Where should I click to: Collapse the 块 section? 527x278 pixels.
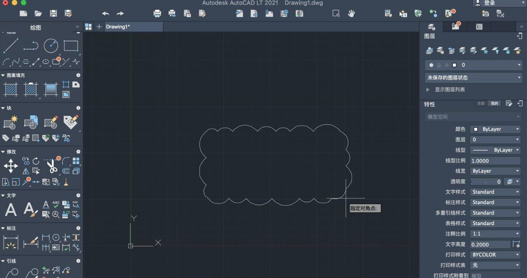2,108
